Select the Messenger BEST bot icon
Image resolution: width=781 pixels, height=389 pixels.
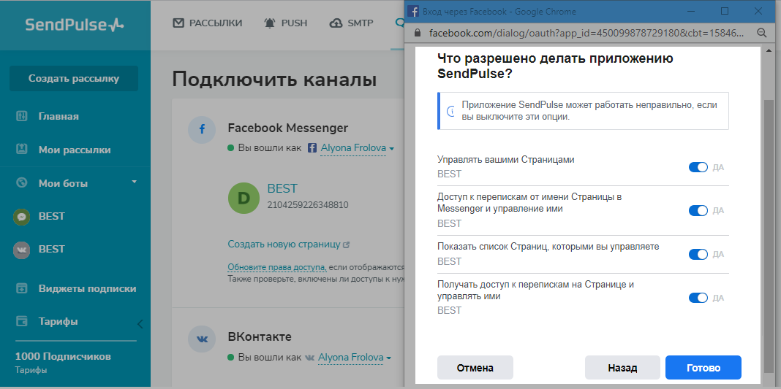(21, 217)
